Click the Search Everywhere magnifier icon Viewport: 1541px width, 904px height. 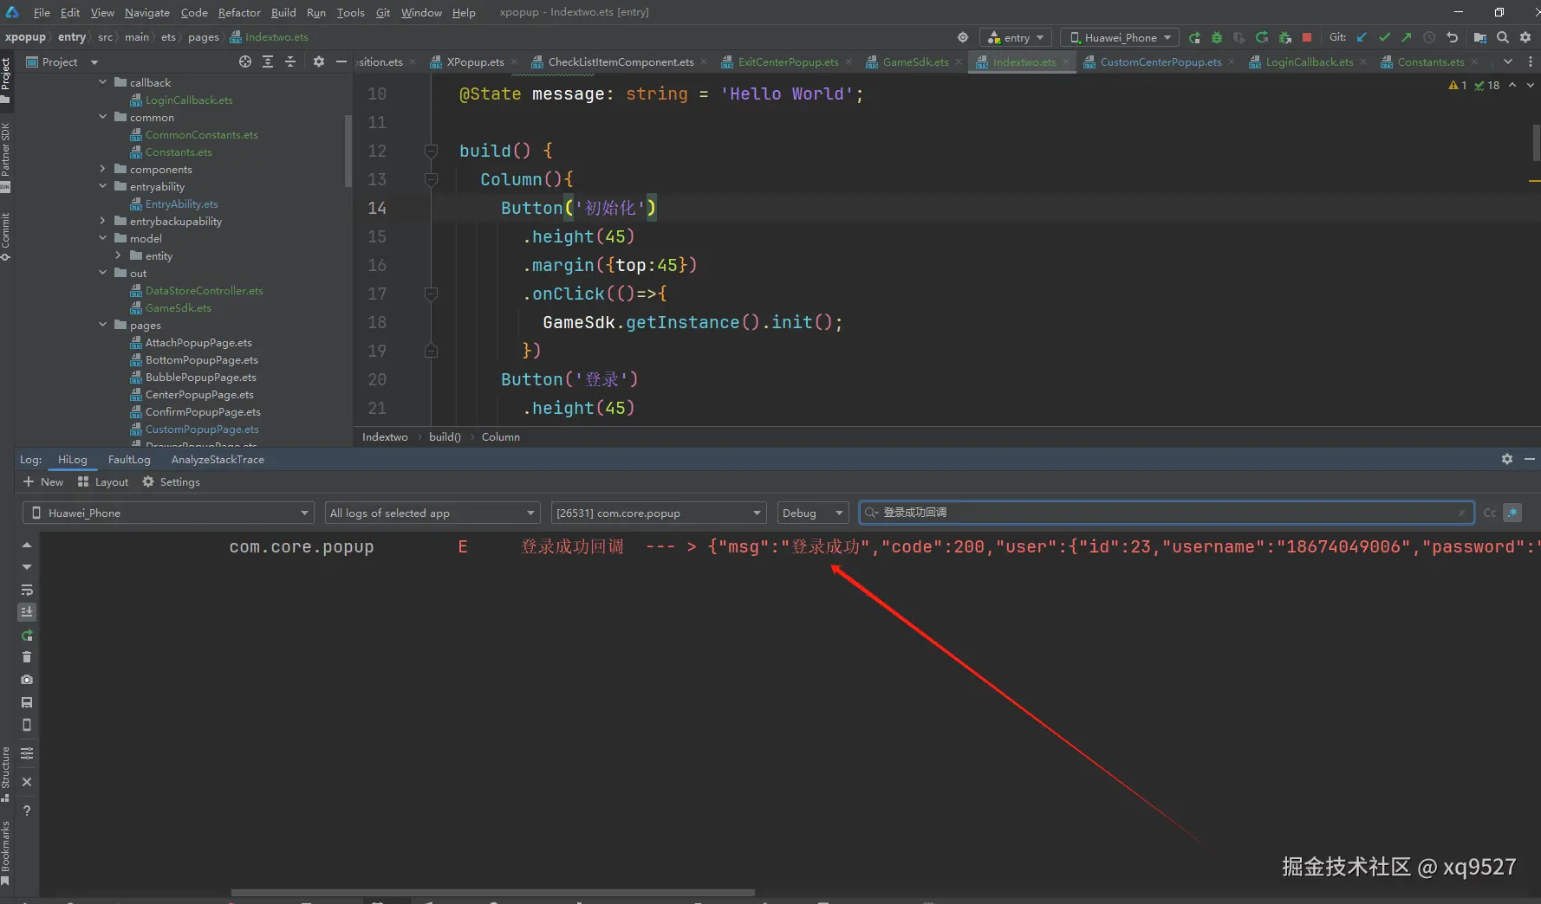1503,37
